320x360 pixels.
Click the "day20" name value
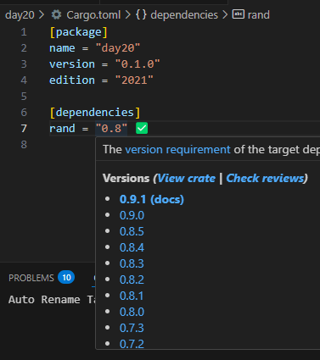pos(118,48)
